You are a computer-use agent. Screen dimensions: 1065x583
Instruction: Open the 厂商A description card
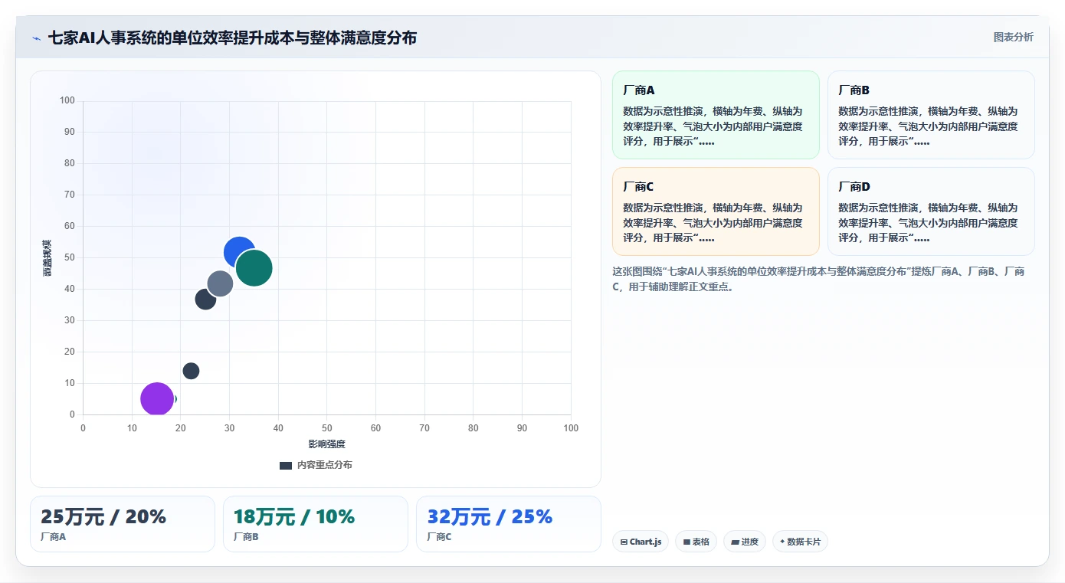click(x=716, y=115)
